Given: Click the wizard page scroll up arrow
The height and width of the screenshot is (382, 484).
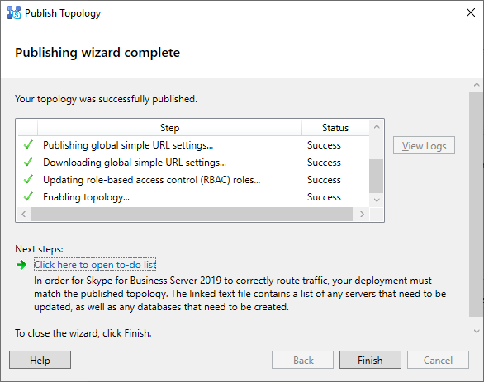Looking at the screenshot, I should (x=477, y=84).
